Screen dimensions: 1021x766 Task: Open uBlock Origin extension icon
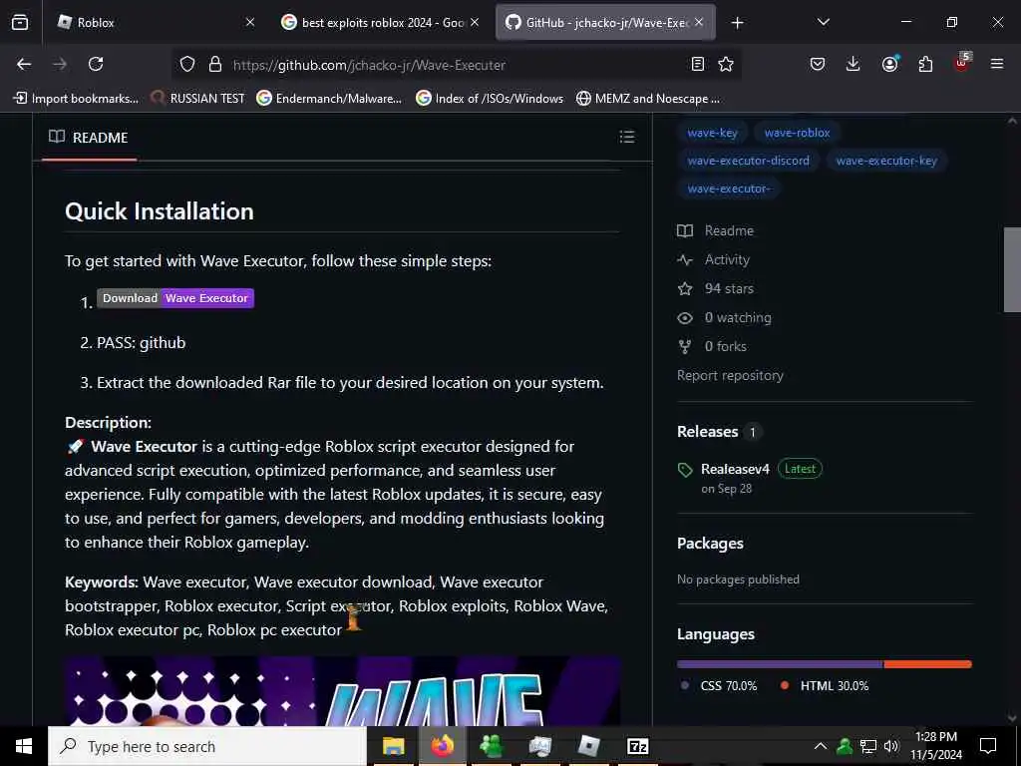click(x=962, y=63)
